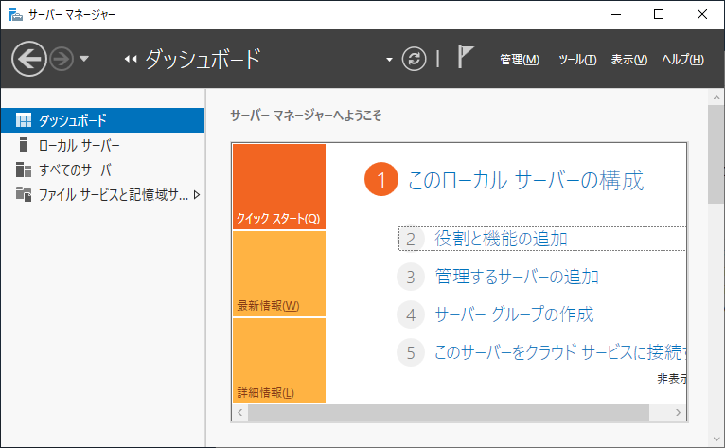Click the back navigation arrow button
725x448 pixels.
click(28, 59)
